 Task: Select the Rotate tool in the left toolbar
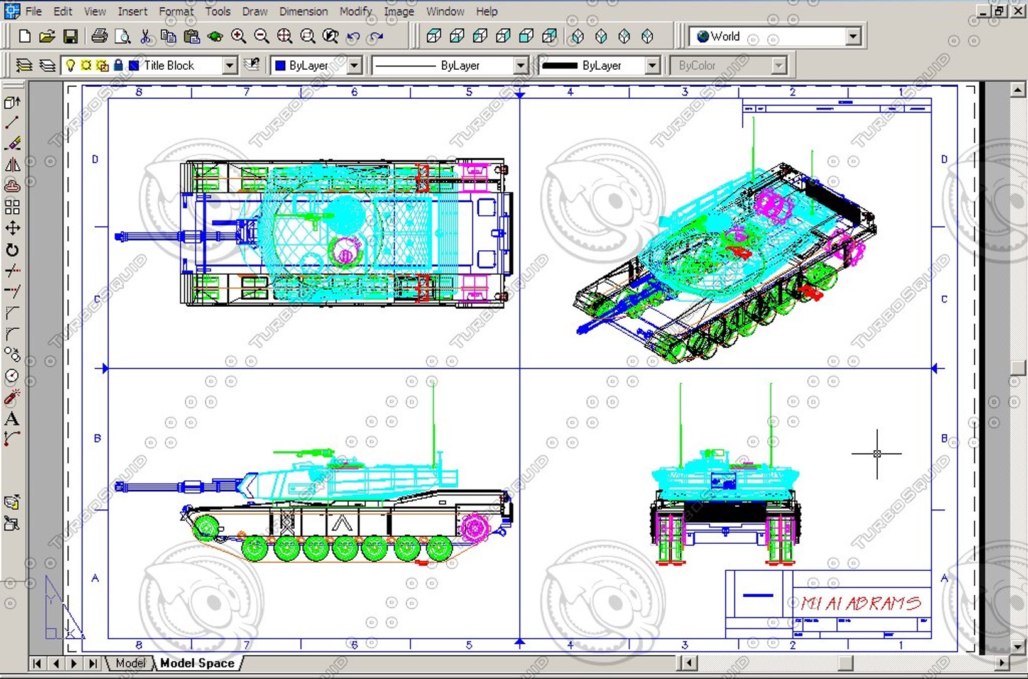coord(12,250)
